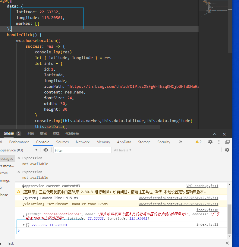Filter warnings in the console sidebar
239x247 pixels.
7,180
